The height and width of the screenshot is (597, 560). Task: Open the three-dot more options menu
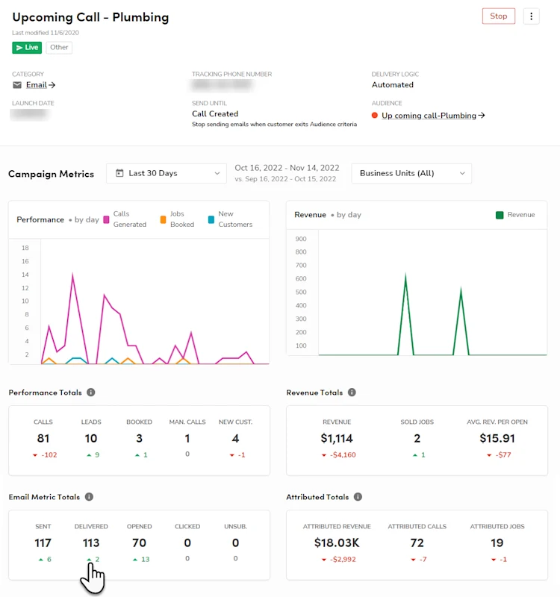pyautogui.click(x=531, y=16)
